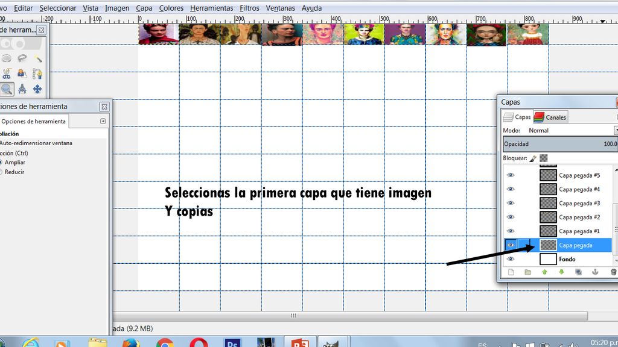Image resolution: width=618 pixels, height=347 pixels.
Task: Select the Capa pegada #5 layer
Action: click(x=579, y=175)
